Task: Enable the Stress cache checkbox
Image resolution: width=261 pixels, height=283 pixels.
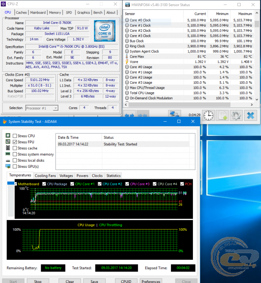Action: point(15,148)
